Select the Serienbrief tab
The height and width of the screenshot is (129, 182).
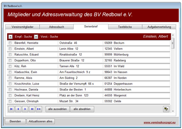(91, 26)
